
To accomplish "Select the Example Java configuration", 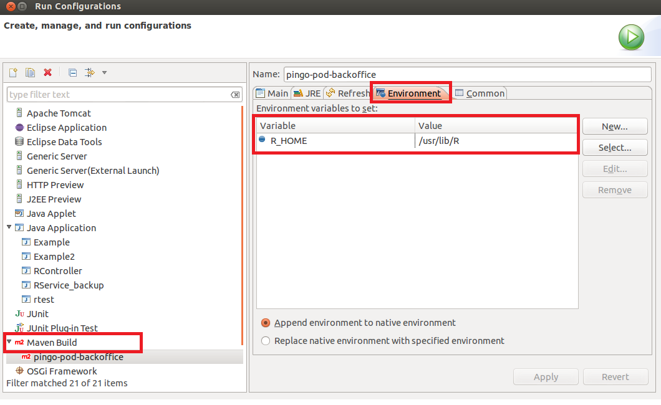I will (51, 242).
